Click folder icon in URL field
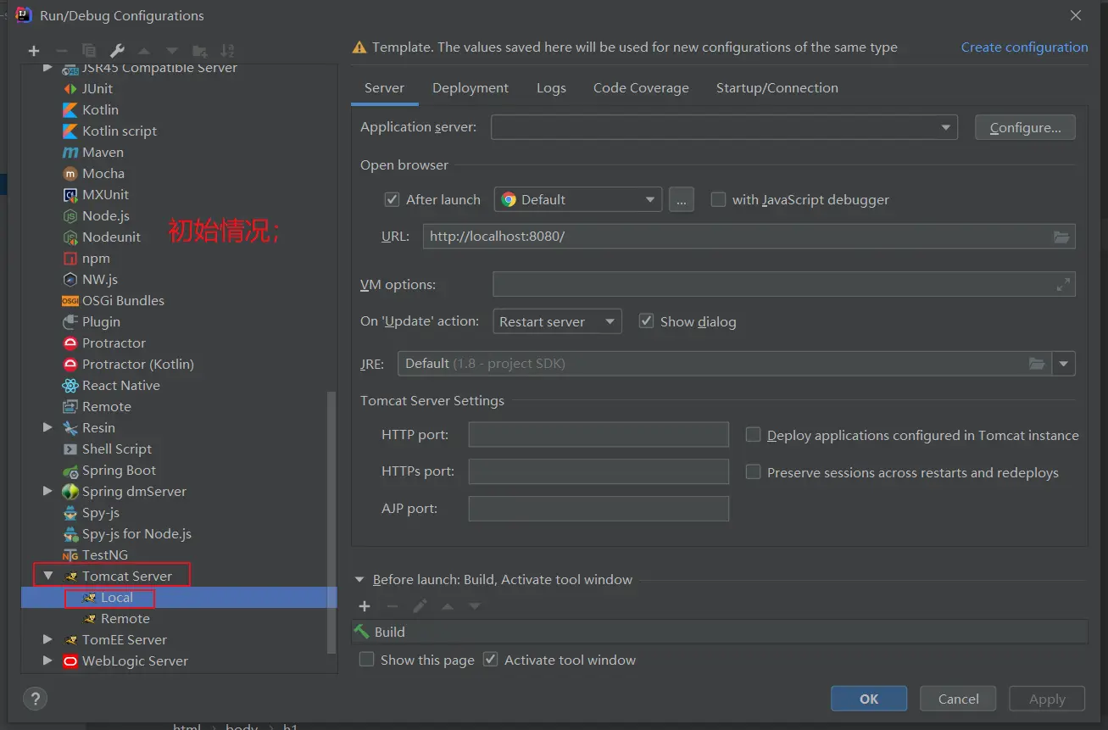 (1061, 237)
